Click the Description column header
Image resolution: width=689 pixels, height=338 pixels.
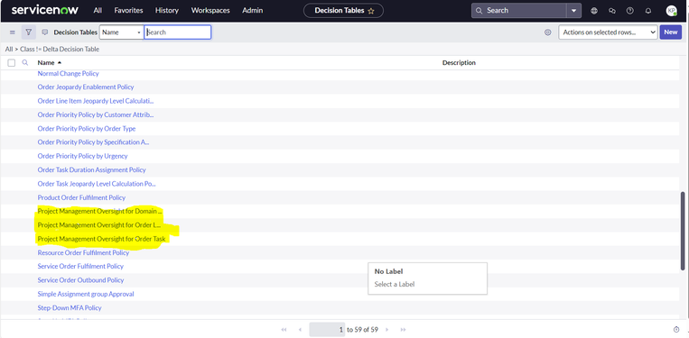[459, 63]
